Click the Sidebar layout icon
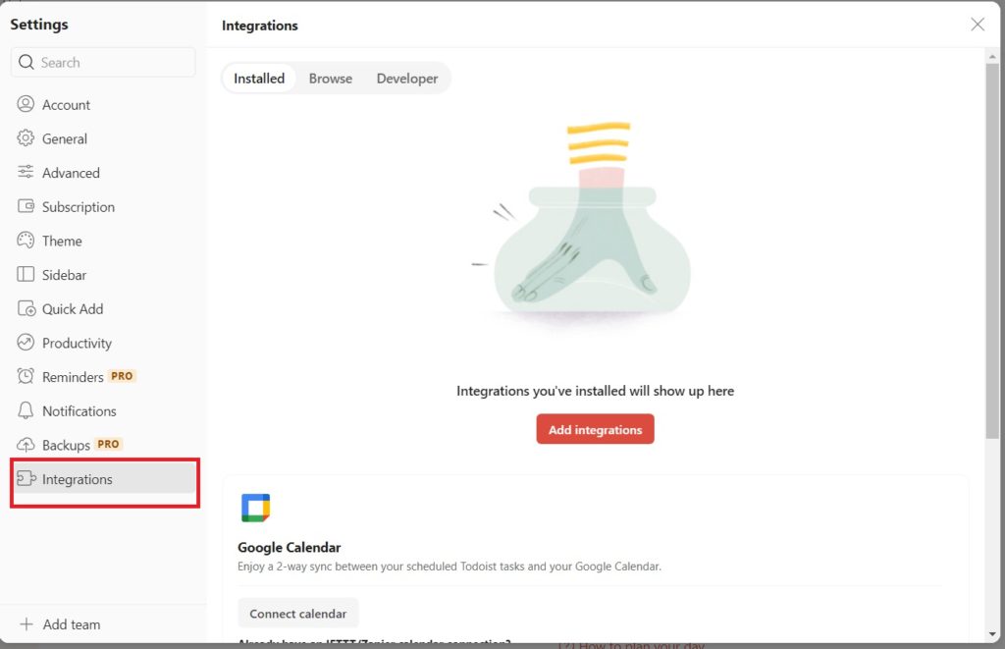The width and height of the screenshot is (1005, 649). 26,274
